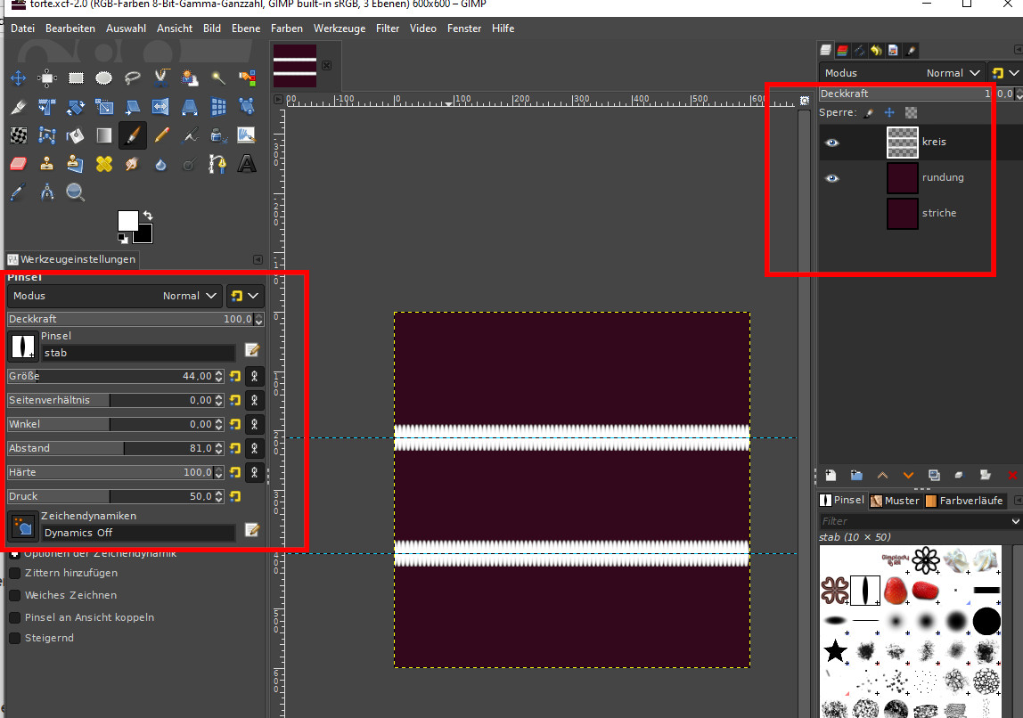
Task: Toggle visibility of the rundung layer
Action: click(x=831, y=178)
